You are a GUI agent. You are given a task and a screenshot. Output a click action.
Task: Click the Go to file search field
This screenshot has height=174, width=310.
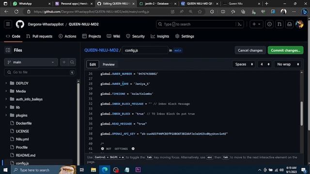[40, 72]
